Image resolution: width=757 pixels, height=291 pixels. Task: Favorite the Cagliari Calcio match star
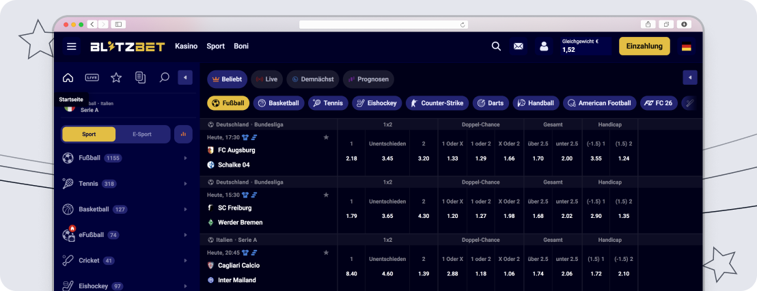click(326, 252)
